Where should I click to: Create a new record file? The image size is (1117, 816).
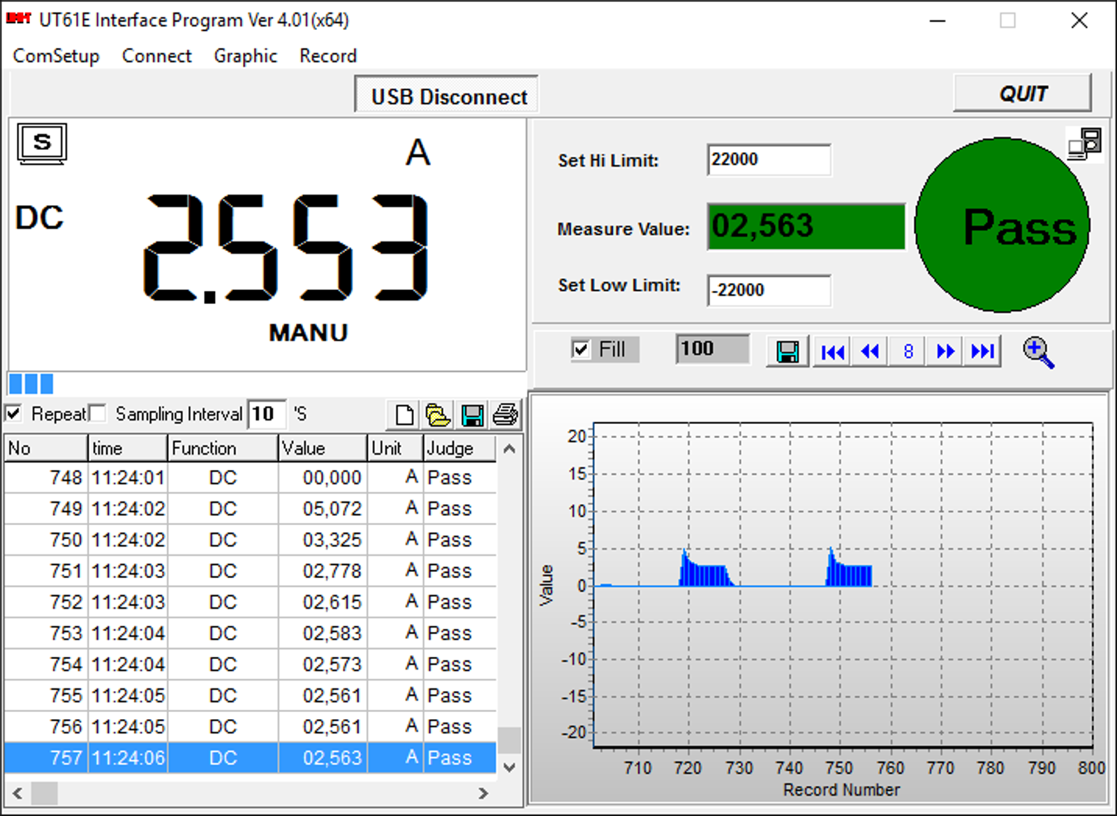click(x=404, y=415)
